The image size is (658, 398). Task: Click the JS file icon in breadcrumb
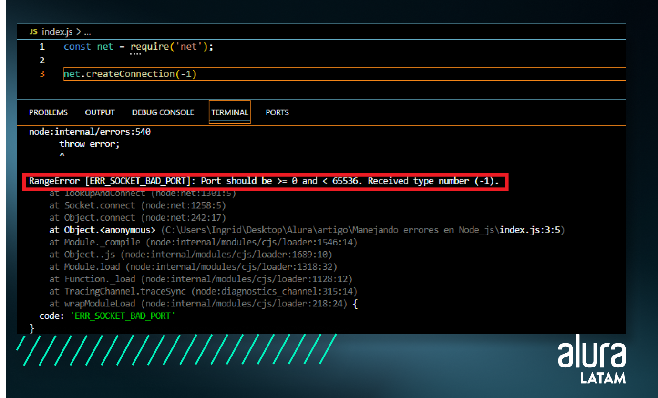(33, 32)
